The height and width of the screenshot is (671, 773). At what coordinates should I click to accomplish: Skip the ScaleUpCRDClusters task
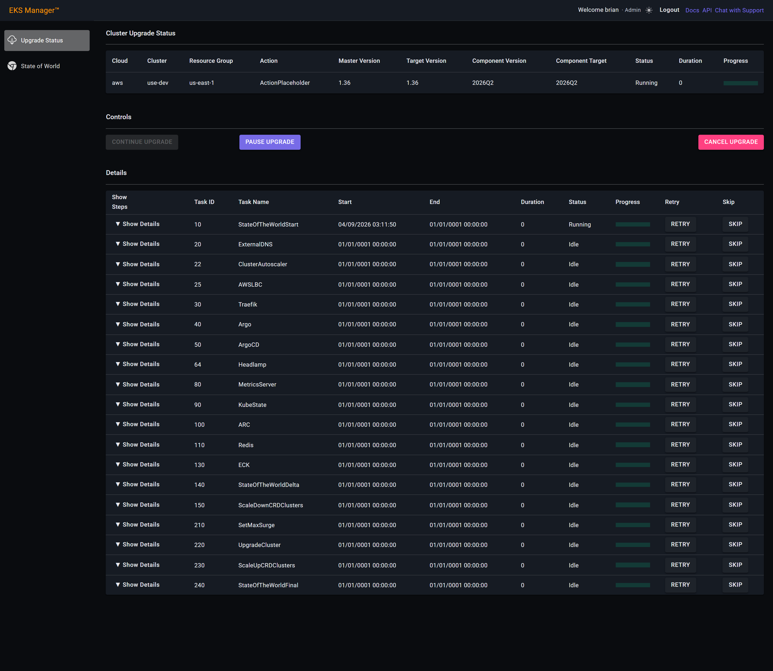click(735, 565)
